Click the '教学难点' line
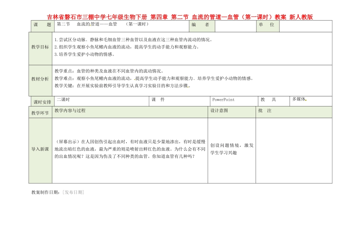The height and width of the screenshot is (251, 356). tap(154, 78)
